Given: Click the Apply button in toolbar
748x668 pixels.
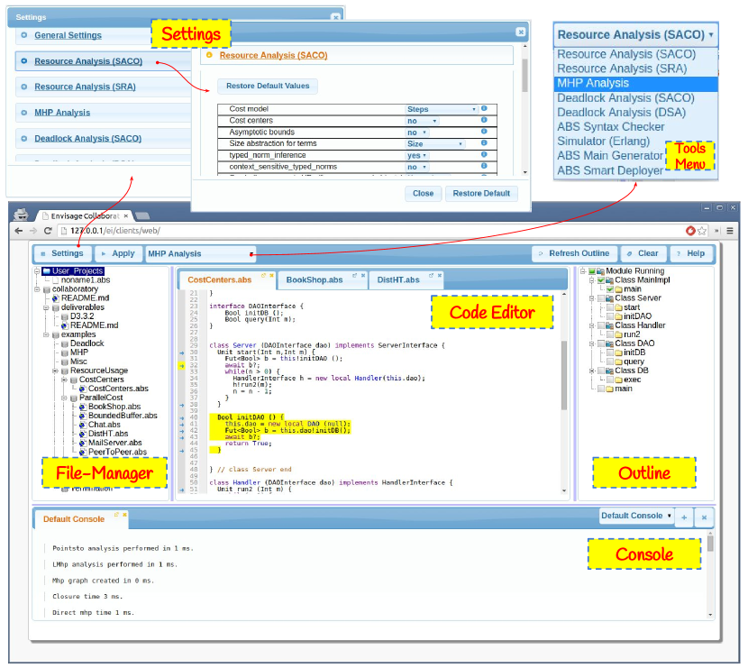Looking at the screenshot, I should click(x=118, y=254).
